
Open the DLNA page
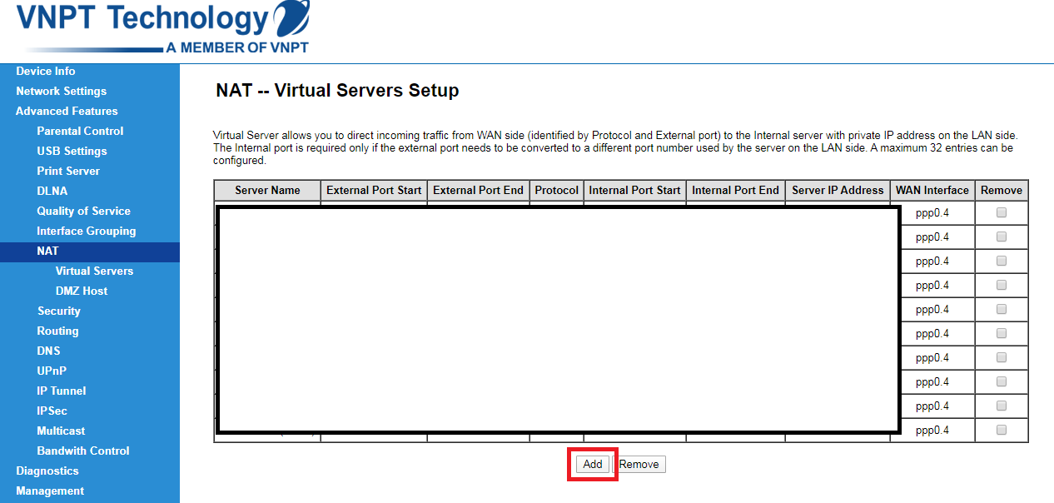[x=52, y=191]
